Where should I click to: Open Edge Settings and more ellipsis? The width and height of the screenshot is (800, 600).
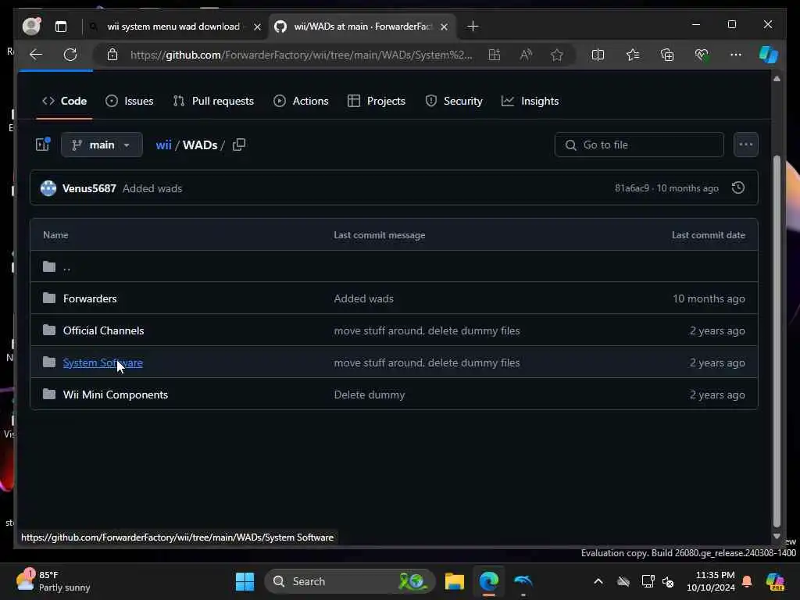[736, 55]
